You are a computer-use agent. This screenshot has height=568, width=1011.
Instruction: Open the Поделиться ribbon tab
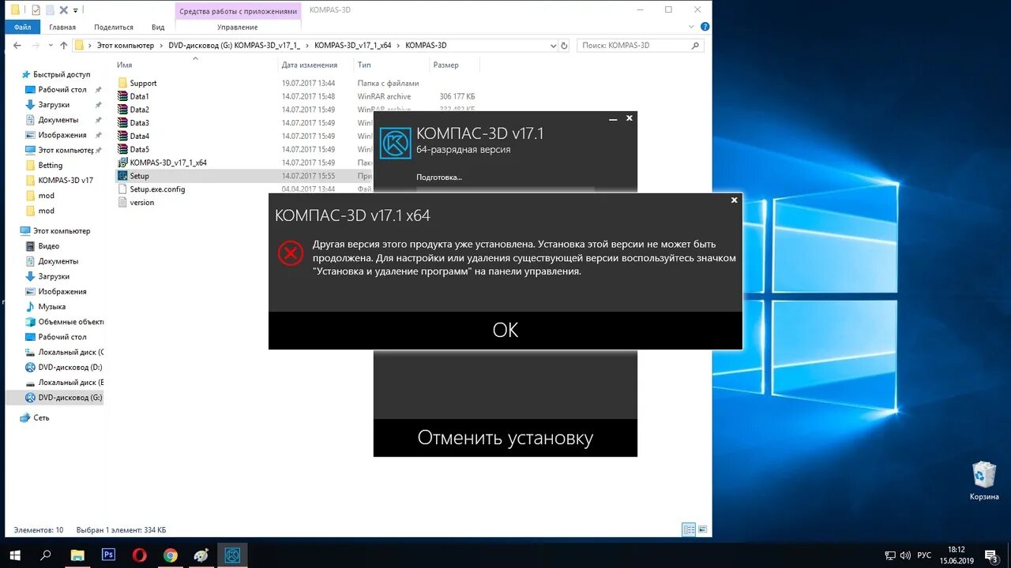tap(114, 27)
